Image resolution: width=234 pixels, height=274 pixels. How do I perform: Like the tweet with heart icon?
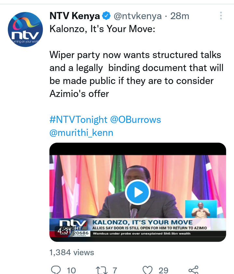coord(148,270)
